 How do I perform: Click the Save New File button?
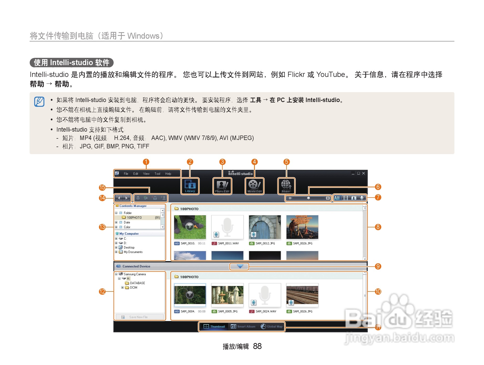pyautogui.click(x=140, y=317)
